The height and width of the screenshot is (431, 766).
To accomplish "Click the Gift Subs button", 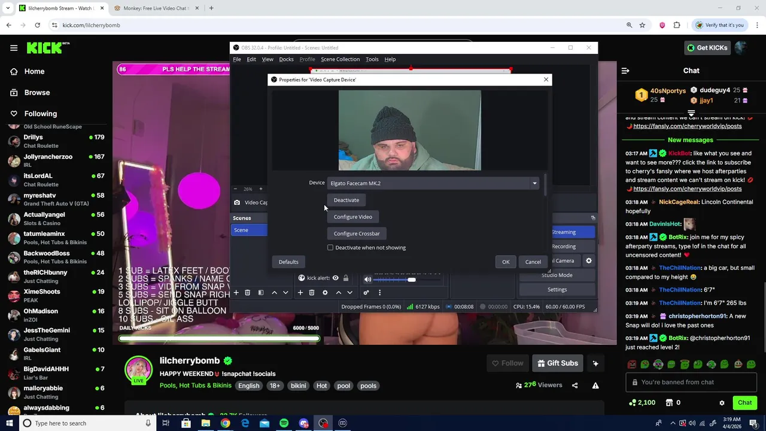I will pos(558,363).
